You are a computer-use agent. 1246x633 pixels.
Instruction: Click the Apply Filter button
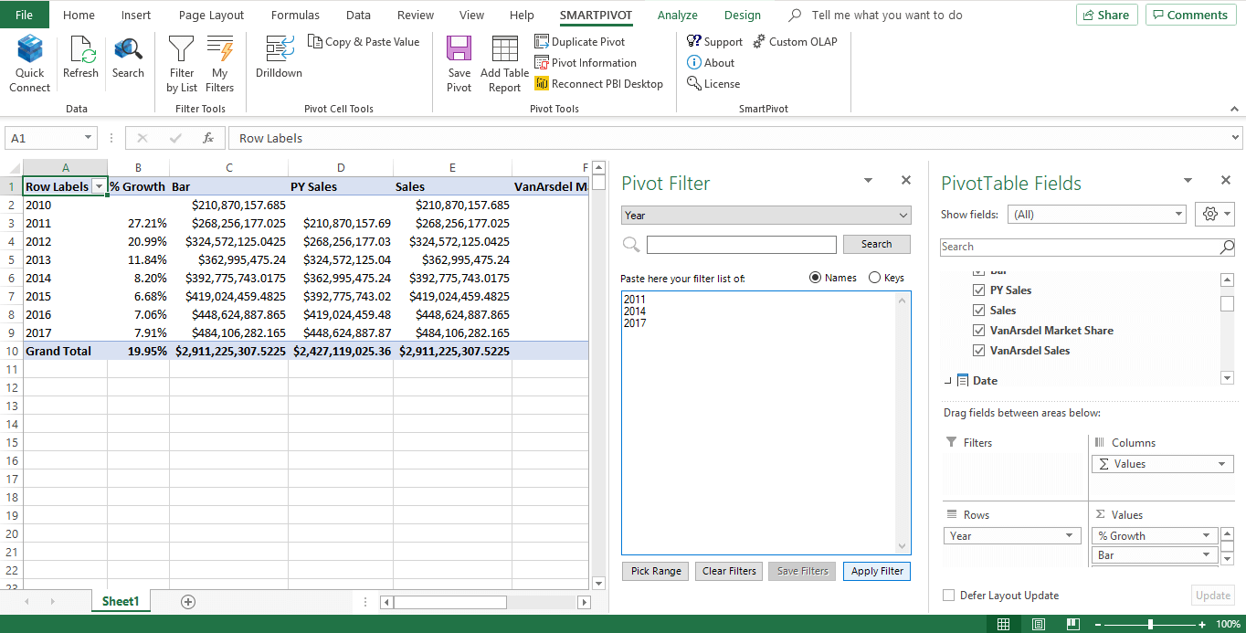[877, 571]
